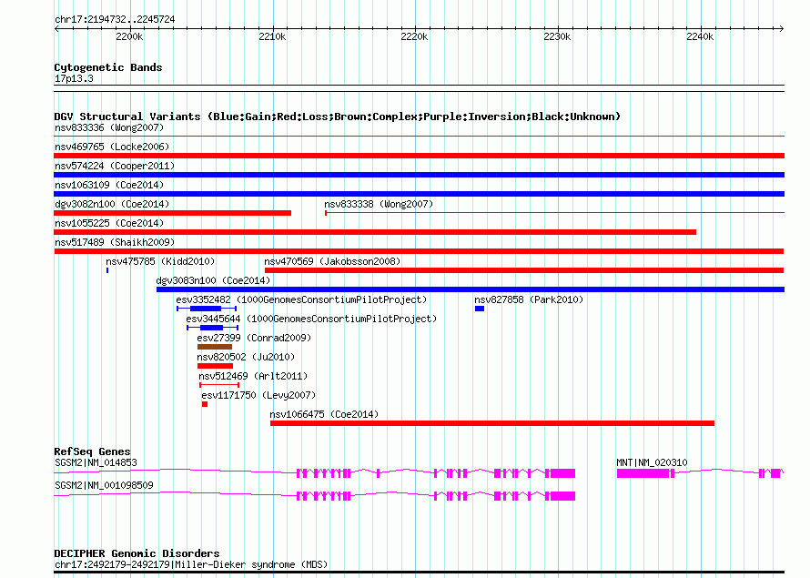Click the SGSM2 NM_014853 final exon block
The height and width of the screenshot is (578, 810).
[562, 473]
